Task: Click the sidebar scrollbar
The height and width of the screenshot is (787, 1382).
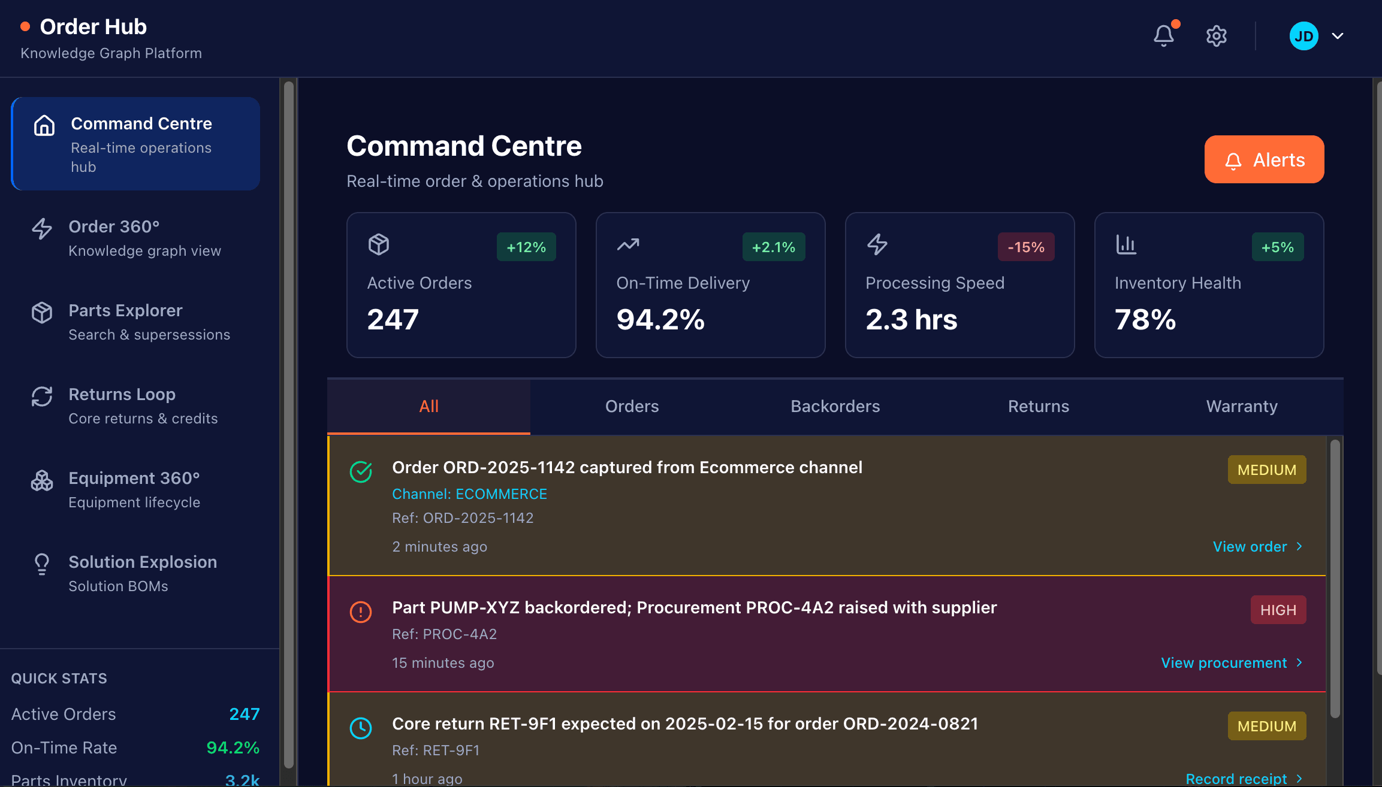Action: [x=289, y=424]
